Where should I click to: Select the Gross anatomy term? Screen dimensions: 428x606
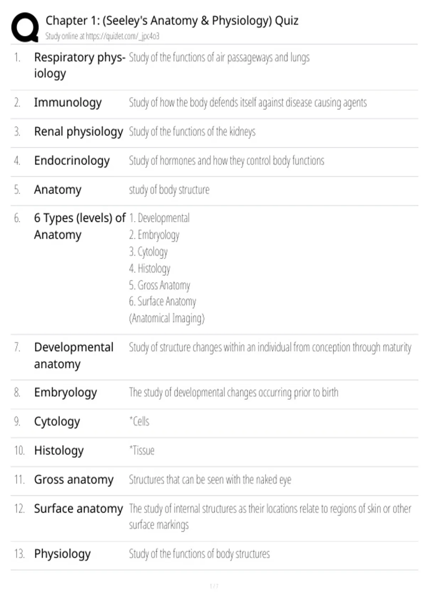[x=74, y=479]
